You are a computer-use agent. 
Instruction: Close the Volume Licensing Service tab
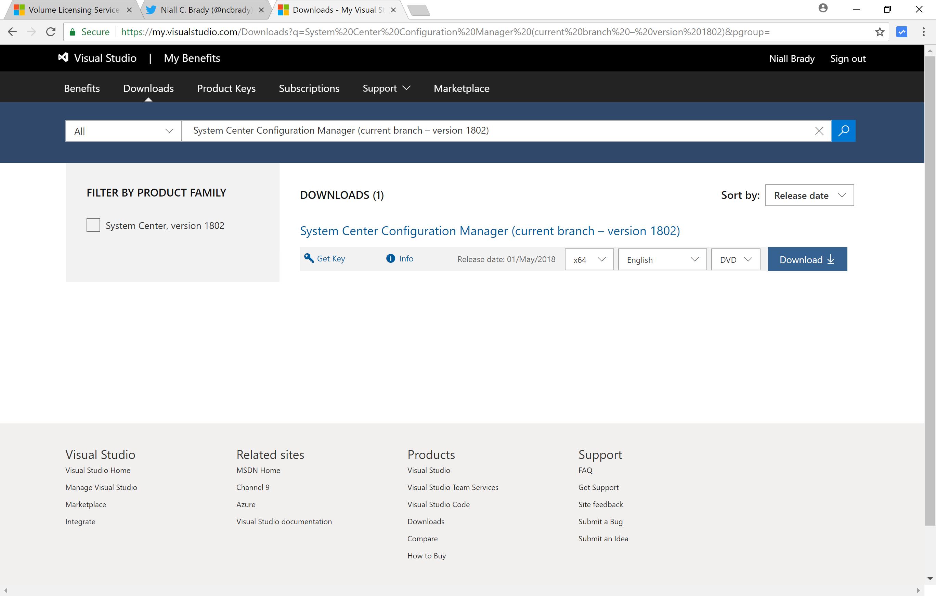(x=129, y=10)
